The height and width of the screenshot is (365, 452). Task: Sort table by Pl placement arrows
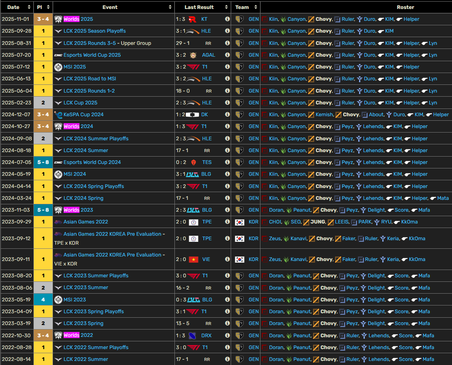coord(48,7)
